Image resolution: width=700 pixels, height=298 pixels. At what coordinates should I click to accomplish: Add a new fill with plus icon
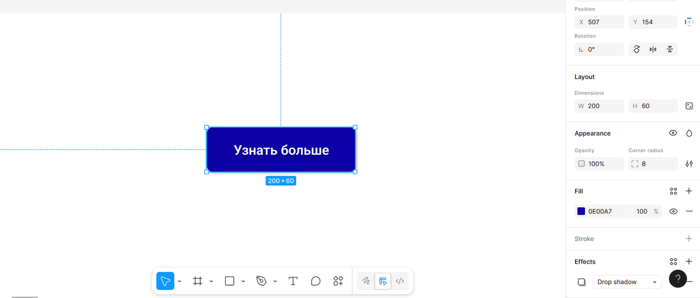pos(689,191)
